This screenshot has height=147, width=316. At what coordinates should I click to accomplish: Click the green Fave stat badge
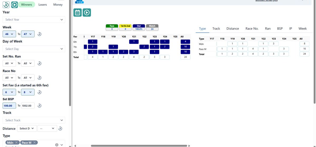click(112, 27)
